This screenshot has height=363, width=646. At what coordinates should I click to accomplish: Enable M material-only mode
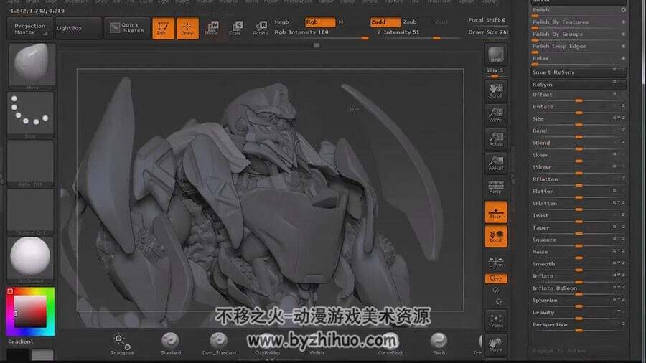pyautogui.click(x=341, y=22)
